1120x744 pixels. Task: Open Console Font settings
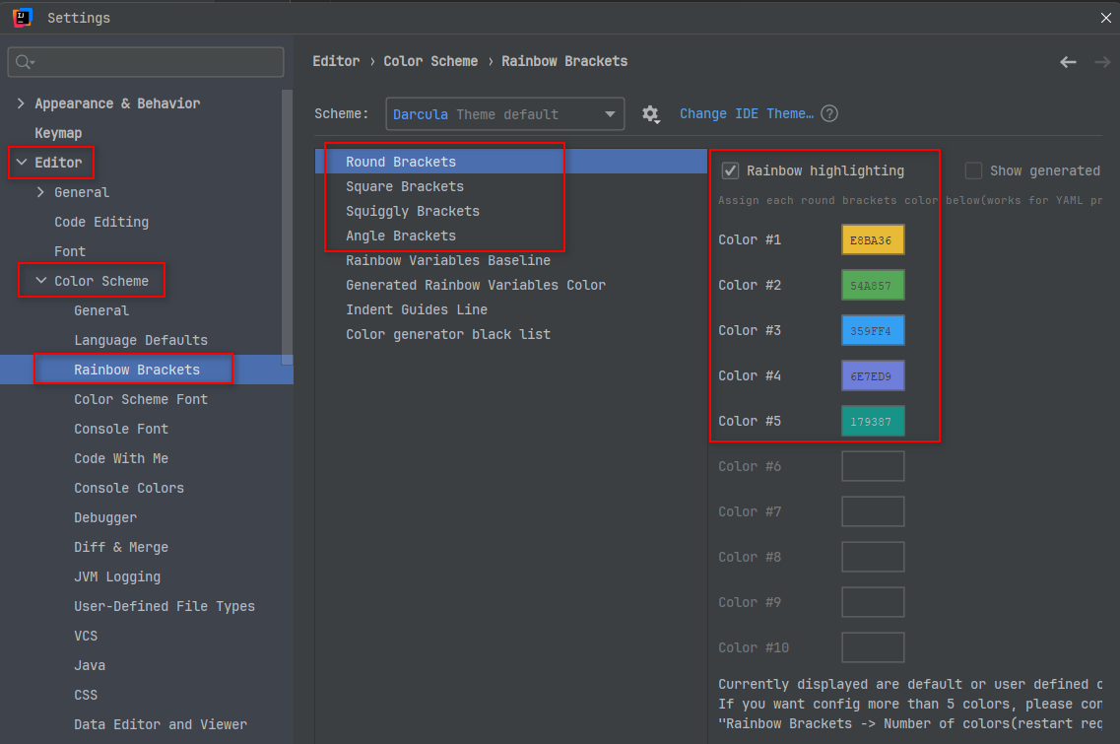[121, 429]
